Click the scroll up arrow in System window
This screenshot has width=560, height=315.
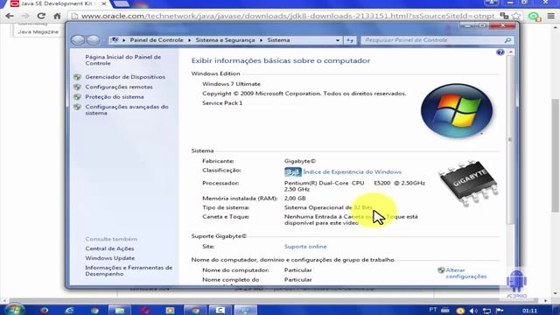(x=510, y=52)
